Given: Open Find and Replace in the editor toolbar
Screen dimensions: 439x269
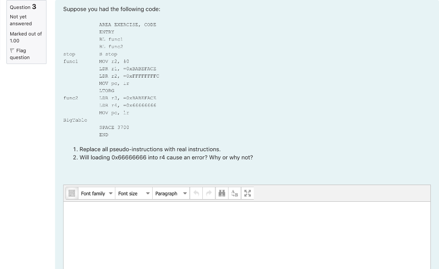Looking at the screenshot, I should tap(235, 193).
